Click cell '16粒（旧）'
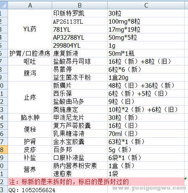The image size is (188, 193). (146, 125)
